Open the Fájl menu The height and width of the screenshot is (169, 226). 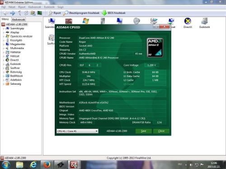click(4, 7)
